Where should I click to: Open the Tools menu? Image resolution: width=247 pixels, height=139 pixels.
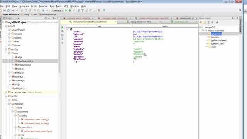[x=59, y=6]
